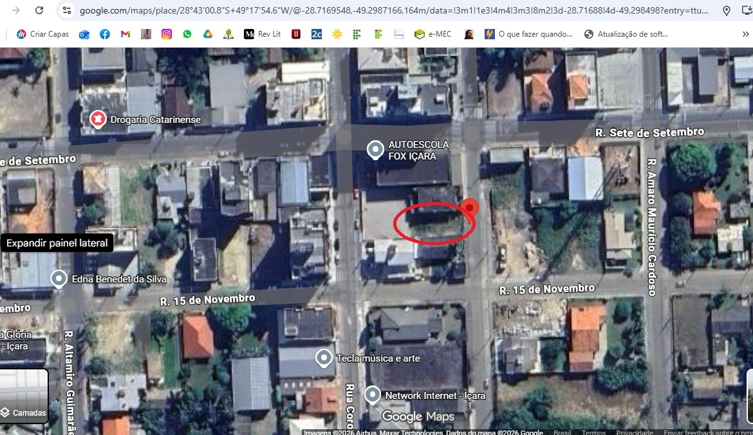The height and width of the screenshot is (435, 753).
Task: Click the Privacidade footer link
Action: coord(635,432)
